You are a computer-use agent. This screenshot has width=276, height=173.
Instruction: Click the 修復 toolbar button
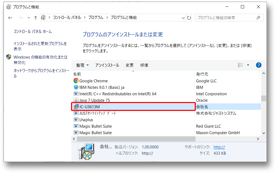coord(144,65)
